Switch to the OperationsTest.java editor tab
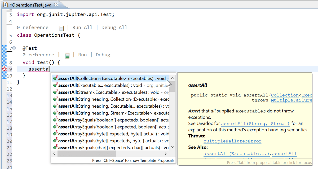The image size is (318, 169). 31,5
